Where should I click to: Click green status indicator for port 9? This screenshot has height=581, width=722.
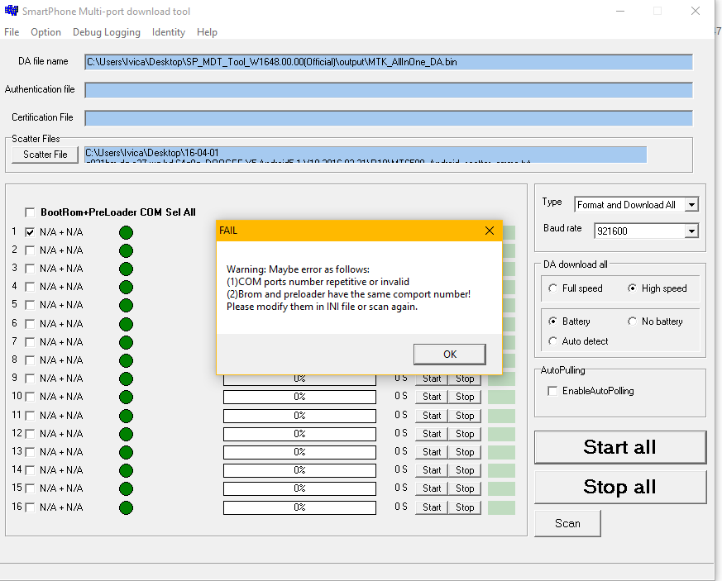(126, 379)
